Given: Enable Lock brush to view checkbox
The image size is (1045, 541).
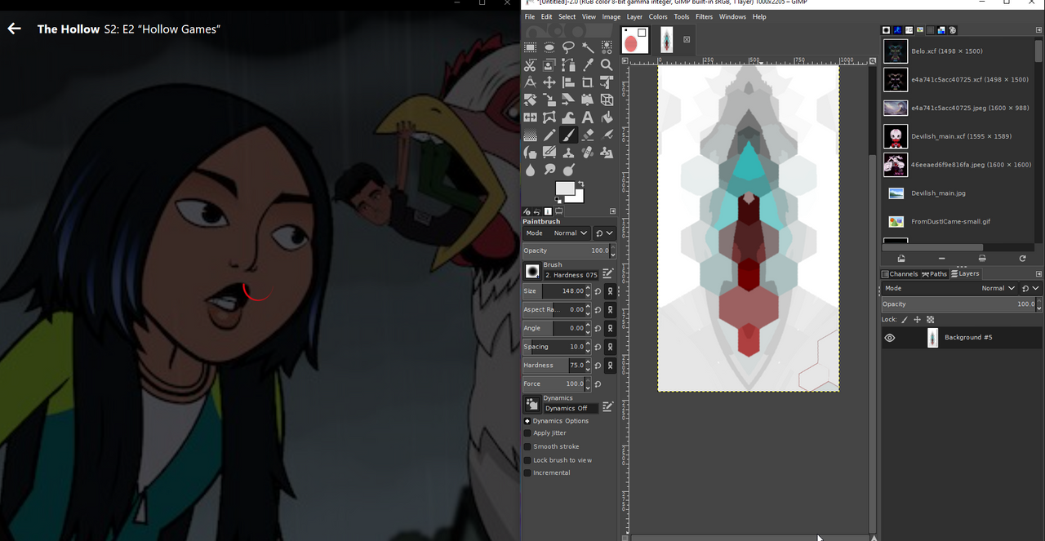Looking at the screenshot, I should point(527,460).
